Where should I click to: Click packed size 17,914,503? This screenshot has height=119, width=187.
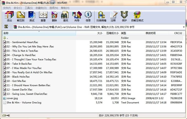(x=112, y=90)
